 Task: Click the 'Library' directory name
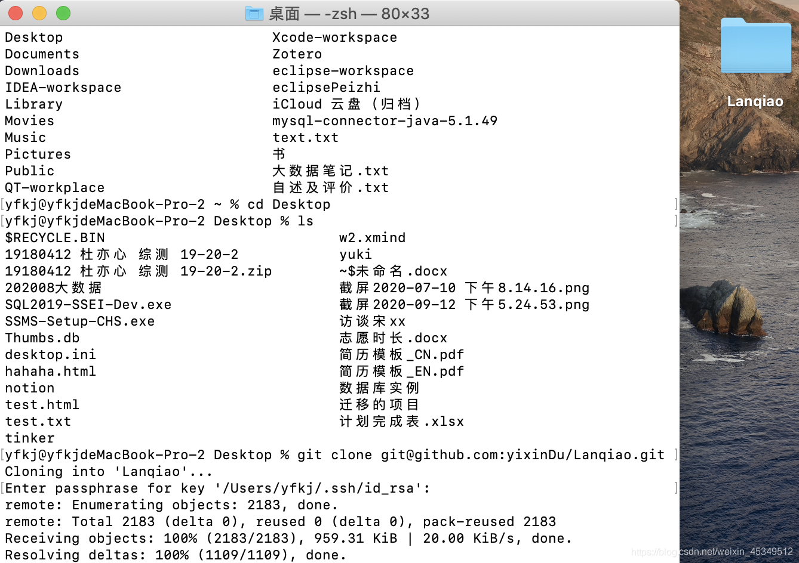(x=33, y=104)
